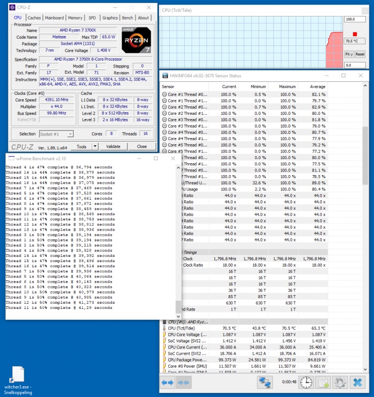Click the 70.5 °C readout in graph window

[354, 41]
